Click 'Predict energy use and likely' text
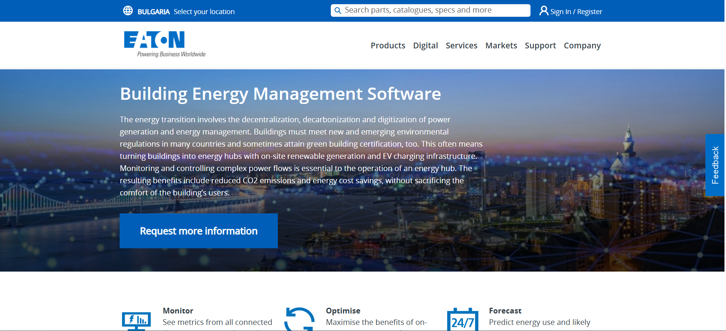726x331 pixels. point(540,322)
